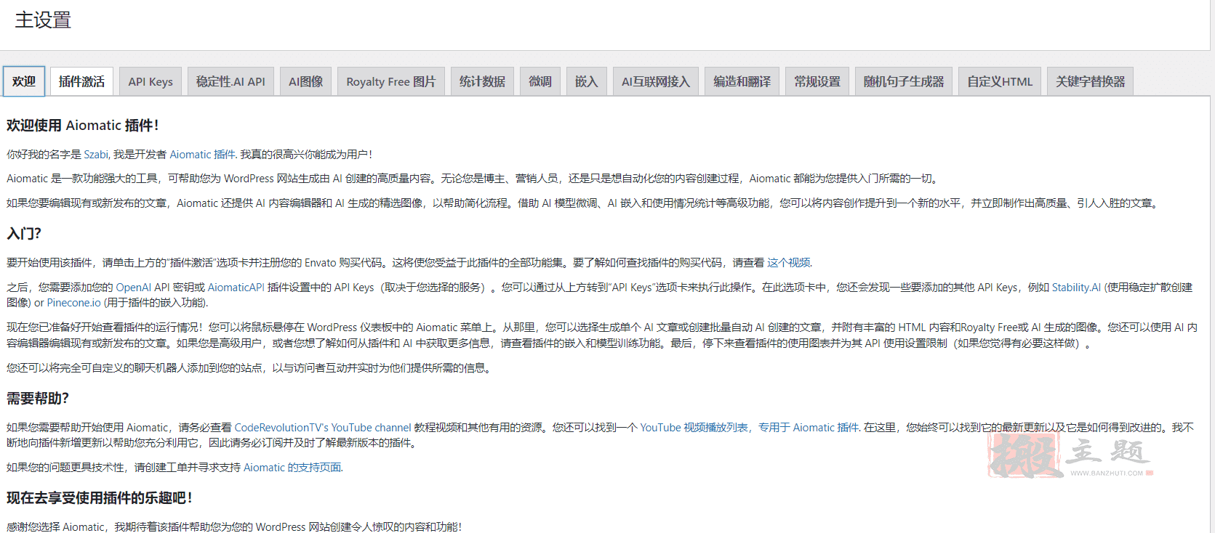
Task: Open the 常规设置 tab
Action: (x=817, y=81)
